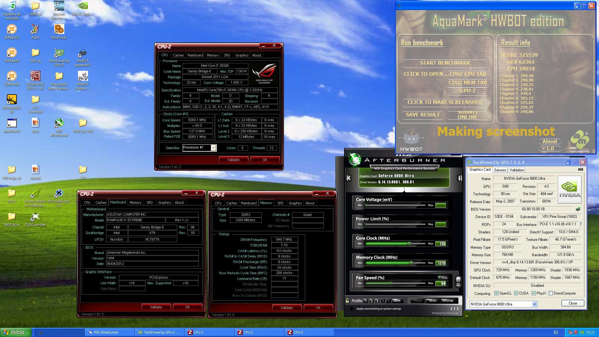Open SPD tab in top CPU-Z window
Screen dimensions: 599x337
pyautogui.click(x=227, y=55)
